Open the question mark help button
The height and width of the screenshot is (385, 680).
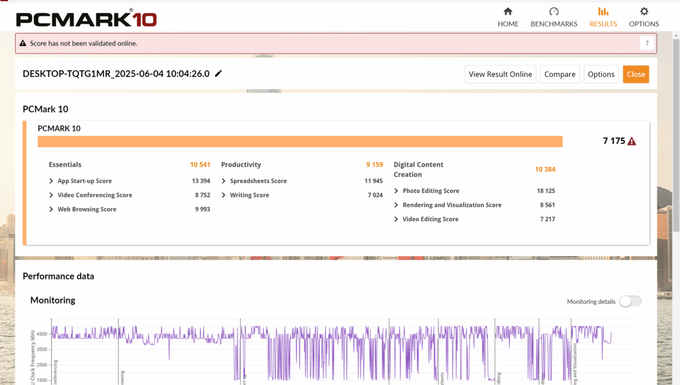[647, 44]
